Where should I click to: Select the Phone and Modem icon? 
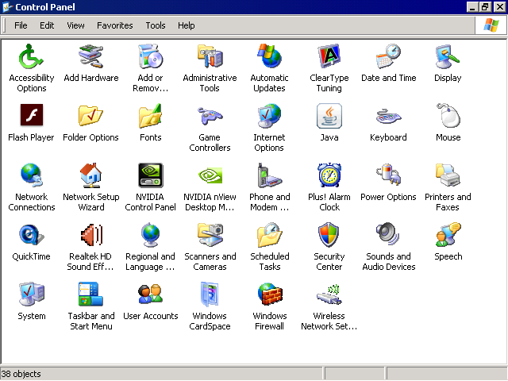[269, 175]
